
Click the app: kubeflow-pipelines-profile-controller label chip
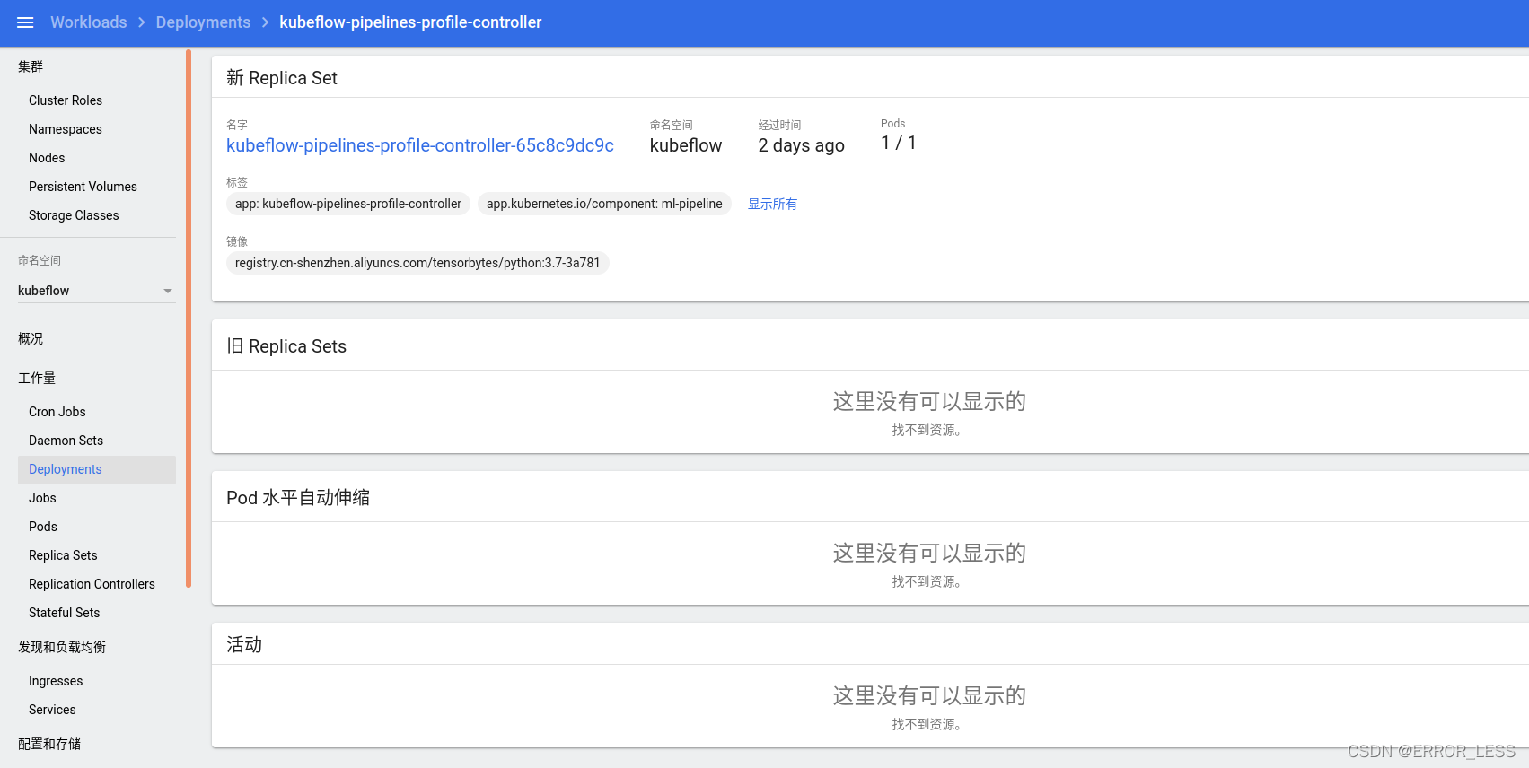pos(348,204)
